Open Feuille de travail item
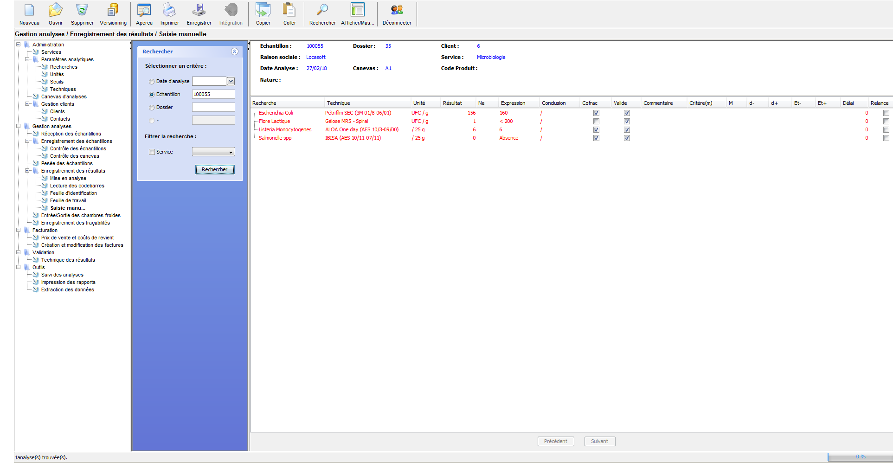Viewport: 893px width, 463px height. coord(68,200)
